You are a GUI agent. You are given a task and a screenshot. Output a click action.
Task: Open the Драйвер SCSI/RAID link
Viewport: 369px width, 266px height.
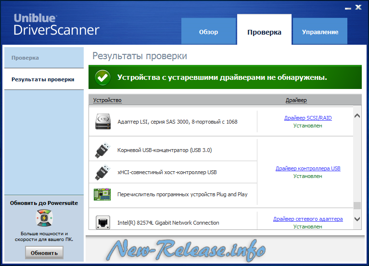tap(308, 118)
